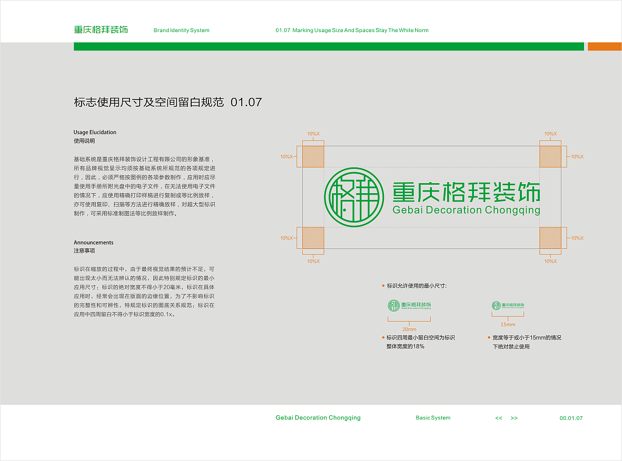
Task: Click the page number 00.01.07
Action: pyautogui.click(x=571, y=418)
